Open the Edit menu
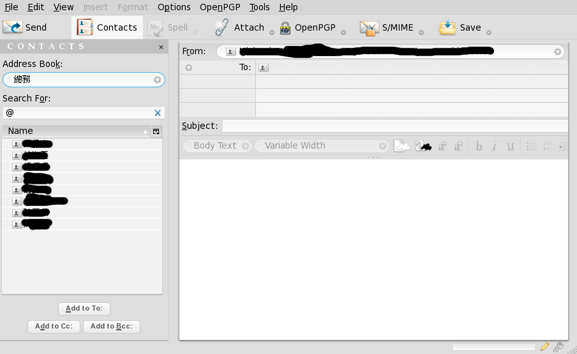This screenshot has width=577, height=354. (36, 7)
